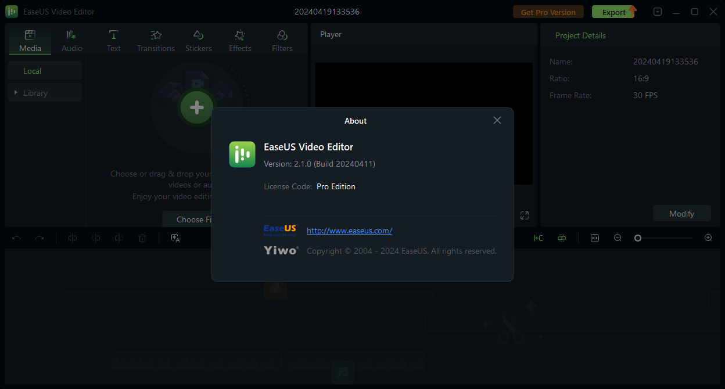725x389 pixels.
Task: Click the Yiwo logo in About dialog
Action: click(281, 250)
